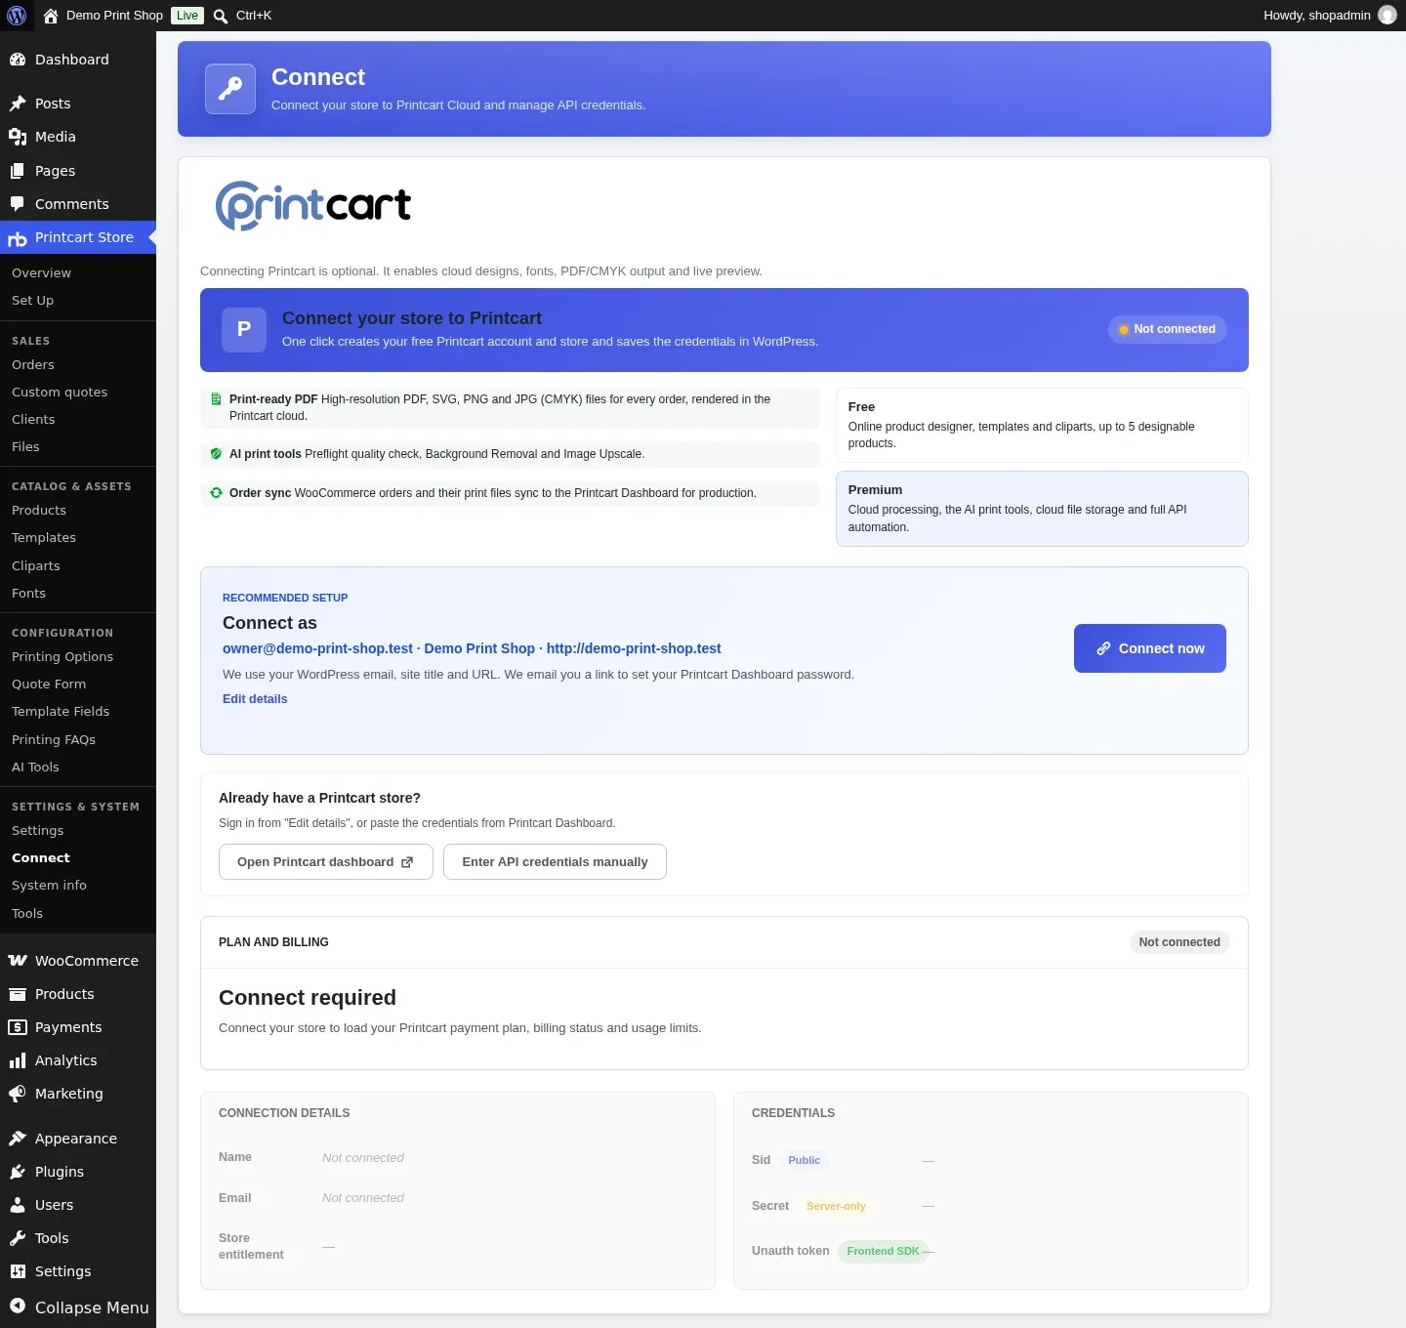Viewport: 1406px width, 1328px height.
Task: Open AI Tools in sidebar
Action: click(35, 767)
